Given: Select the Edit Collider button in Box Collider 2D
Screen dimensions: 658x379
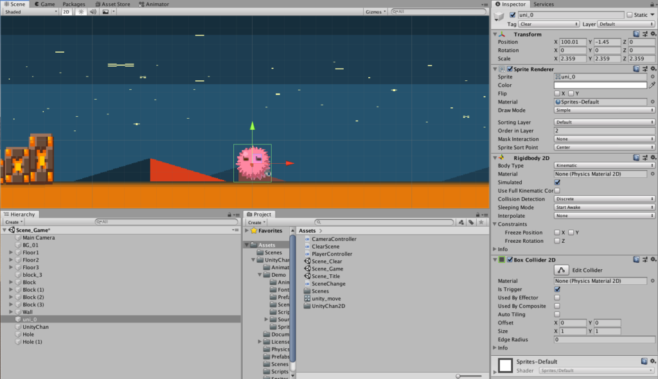Looking at the screenshot, I should (x=560, y=269).
